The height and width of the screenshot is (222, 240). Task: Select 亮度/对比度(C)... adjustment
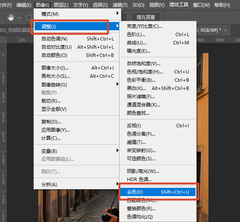click(x=158, y=26)
